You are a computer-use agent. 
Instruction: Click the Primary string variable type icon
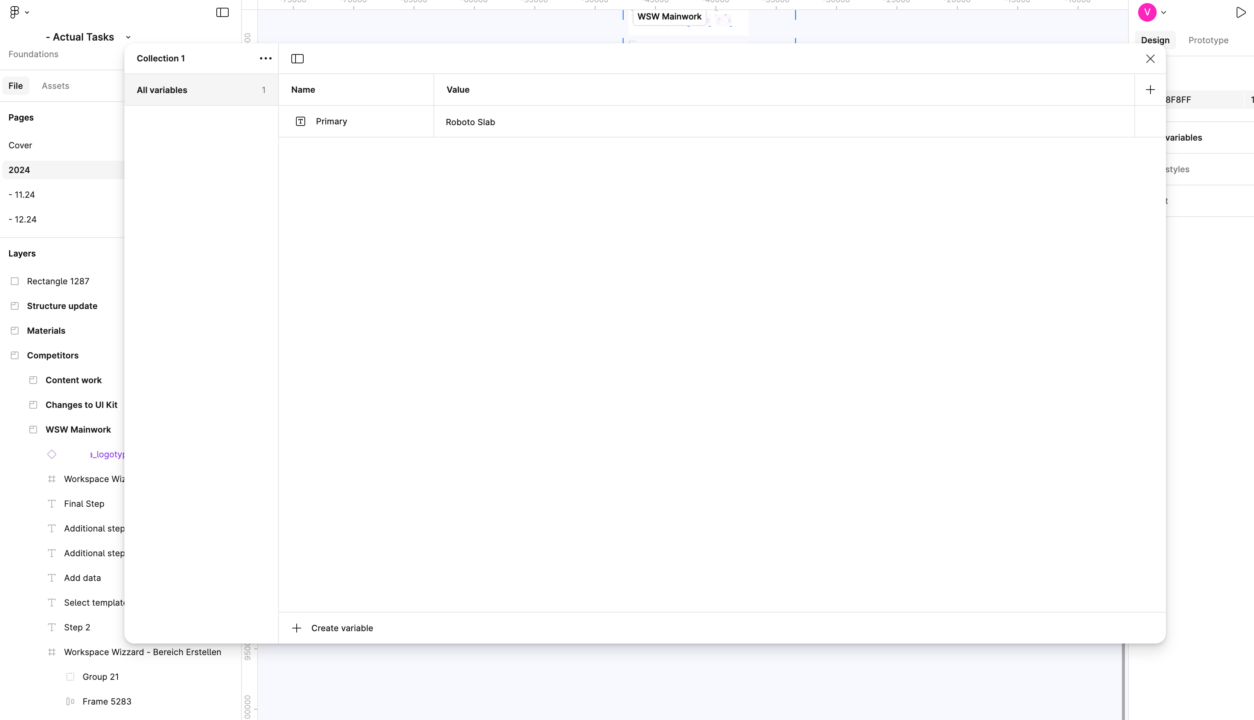301,122
